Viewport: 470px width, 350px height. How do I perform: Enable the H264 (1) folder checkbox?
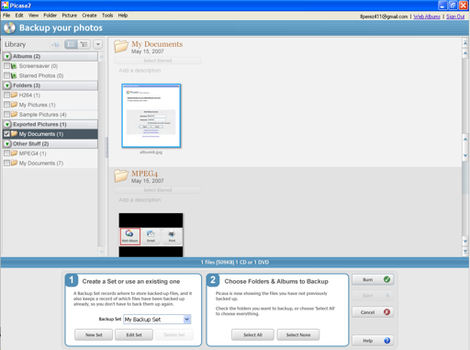[6, 95]
